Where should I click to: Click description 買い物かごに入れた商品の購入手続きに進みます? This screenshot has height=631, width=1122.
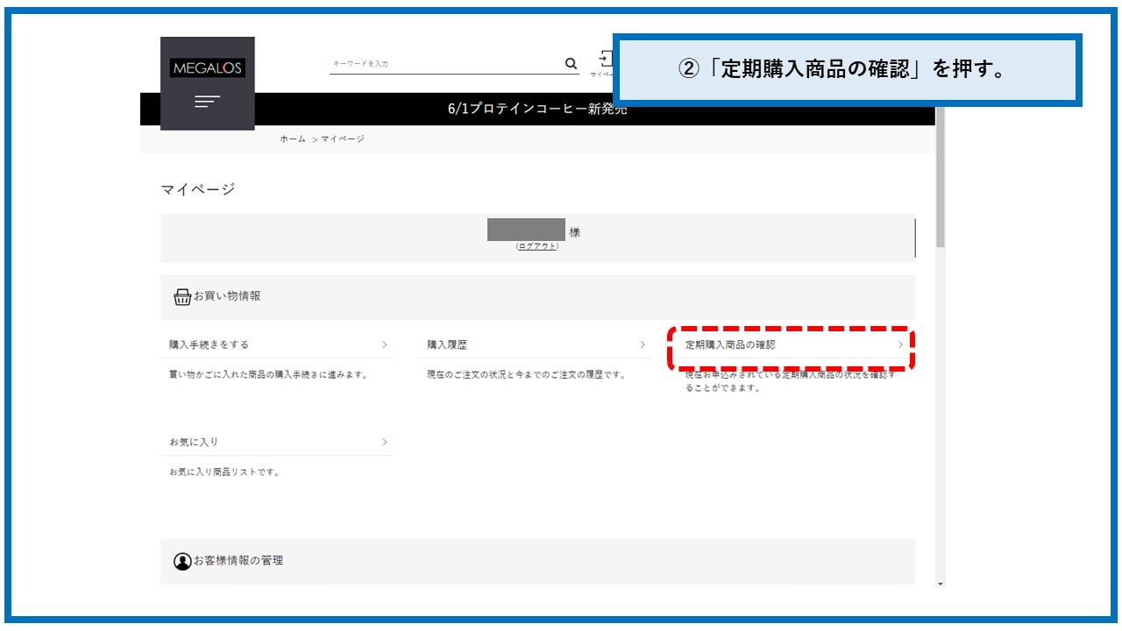[268, 375]
